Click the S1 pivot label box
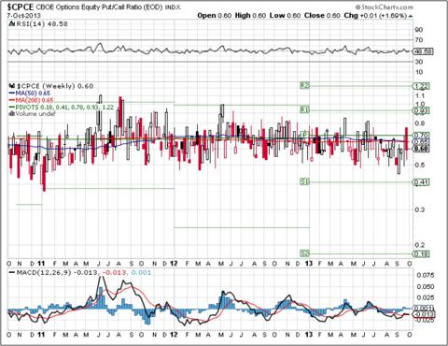Screen dimensions: 448x346 305,181
